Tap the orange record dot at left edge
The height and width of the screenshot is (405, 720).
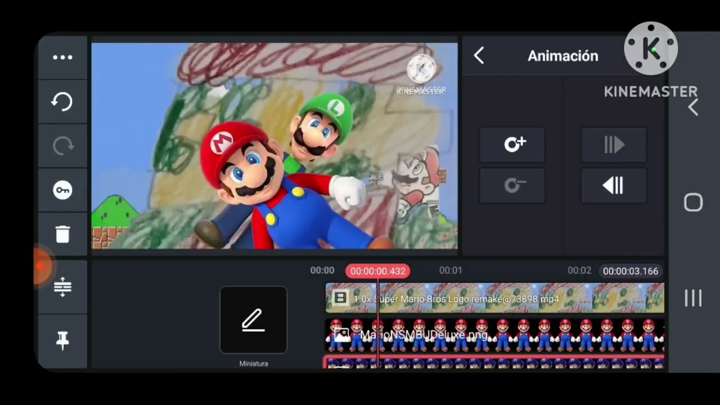tap(40, 267)
